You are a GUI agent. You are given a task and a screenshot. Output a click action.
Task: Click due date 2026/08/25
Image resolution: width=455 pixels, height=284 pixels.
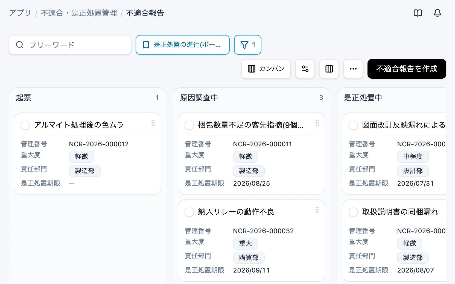(252, 184)
